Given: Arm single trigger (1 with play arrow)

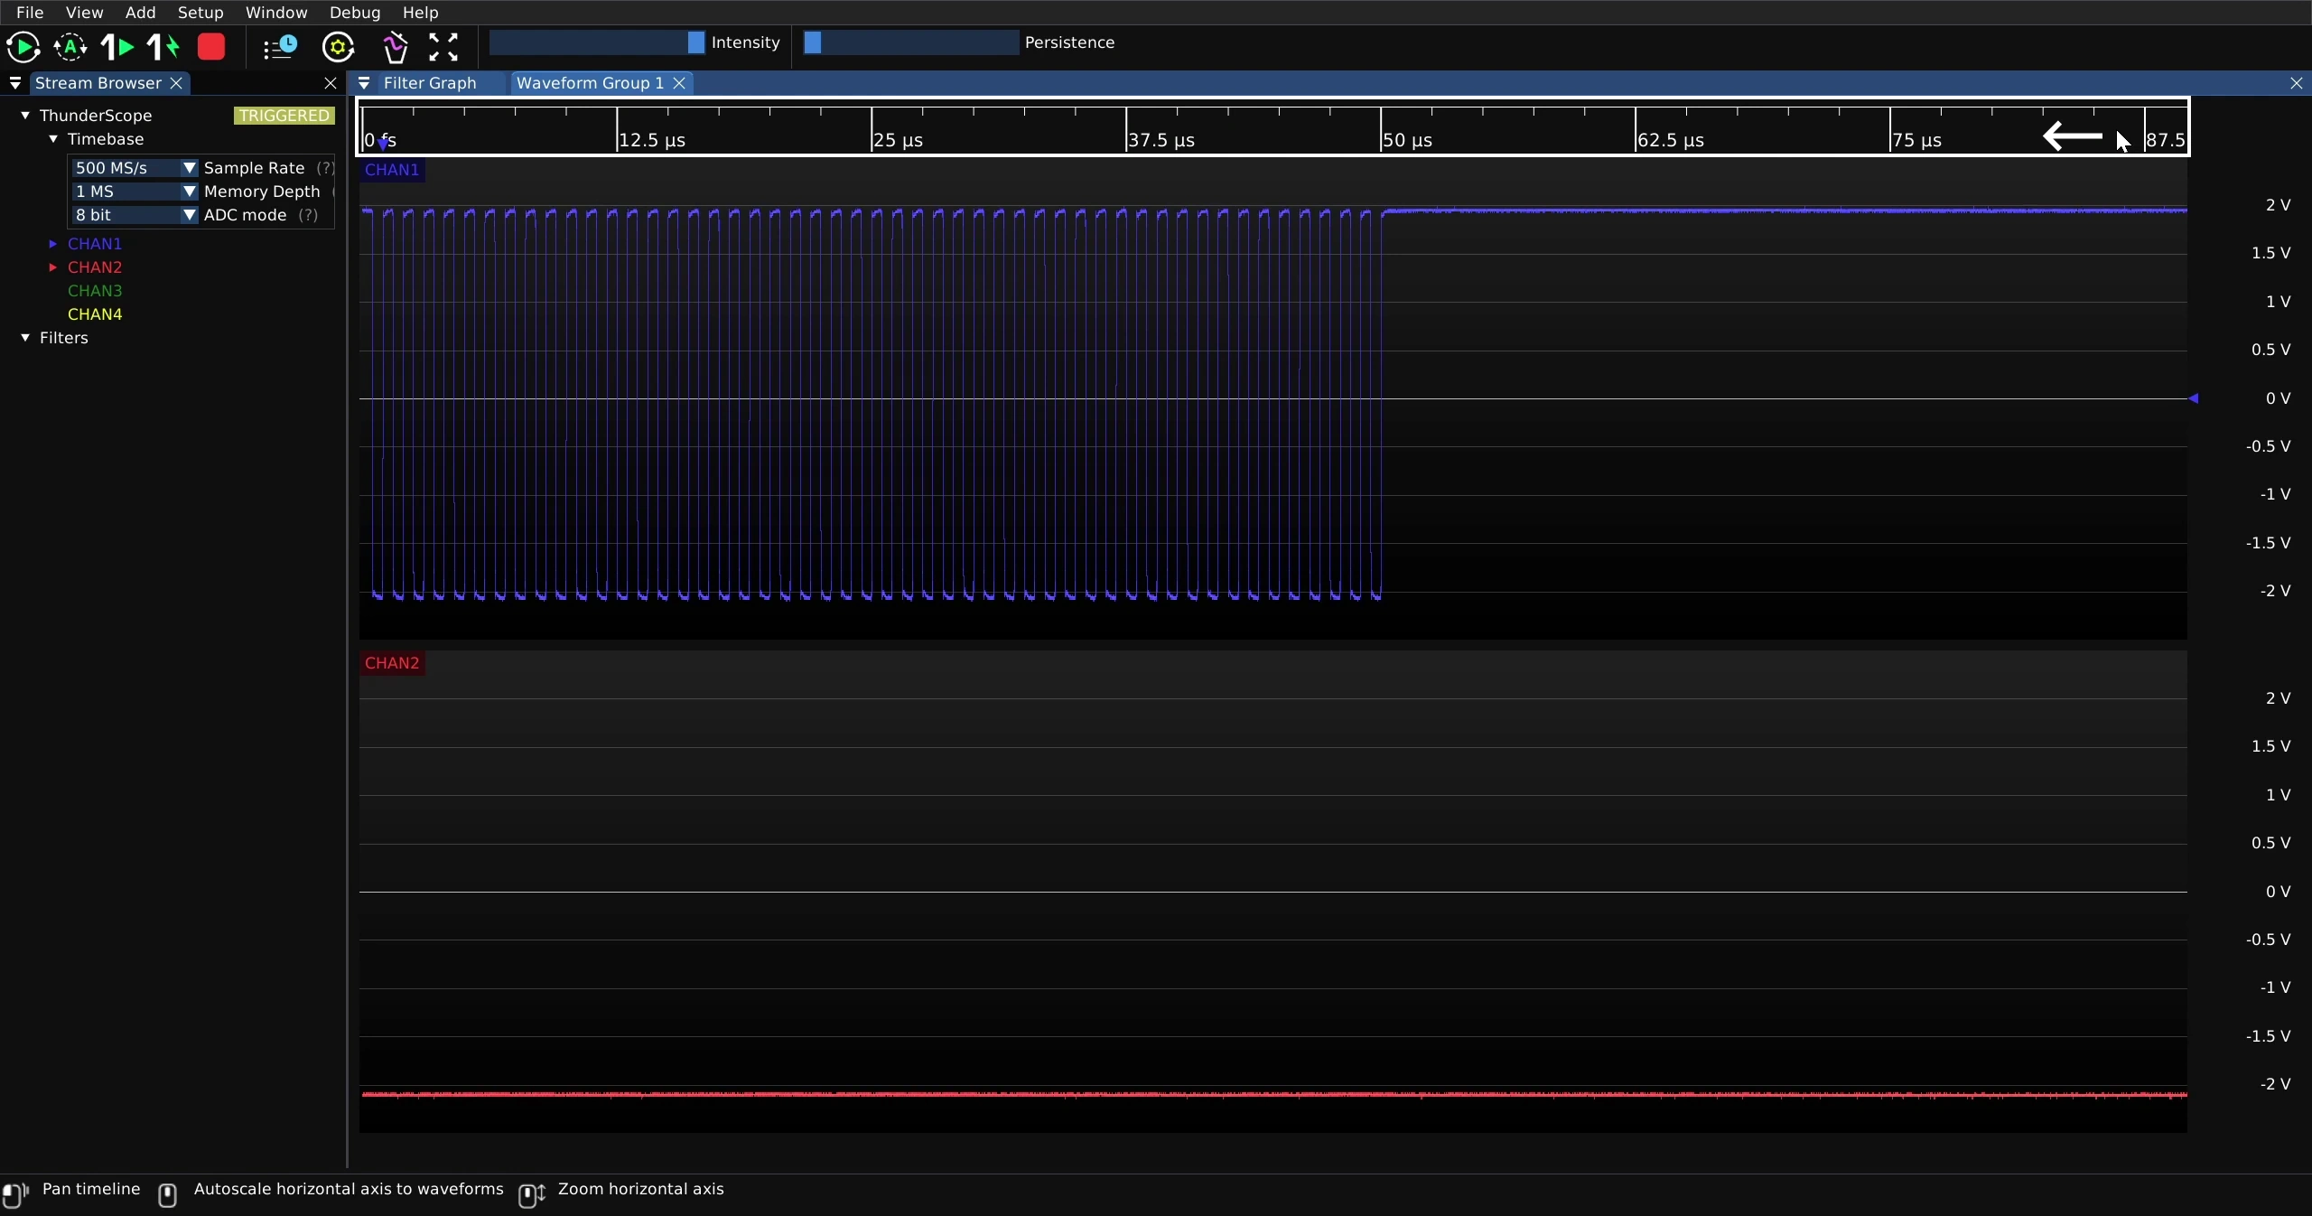Looking at the screenshot, I should [117, 47].
